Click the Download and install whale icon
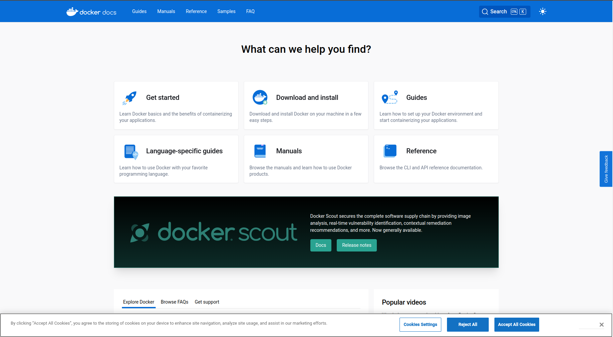Screen dimensions: 613x337 coord(260,98)
